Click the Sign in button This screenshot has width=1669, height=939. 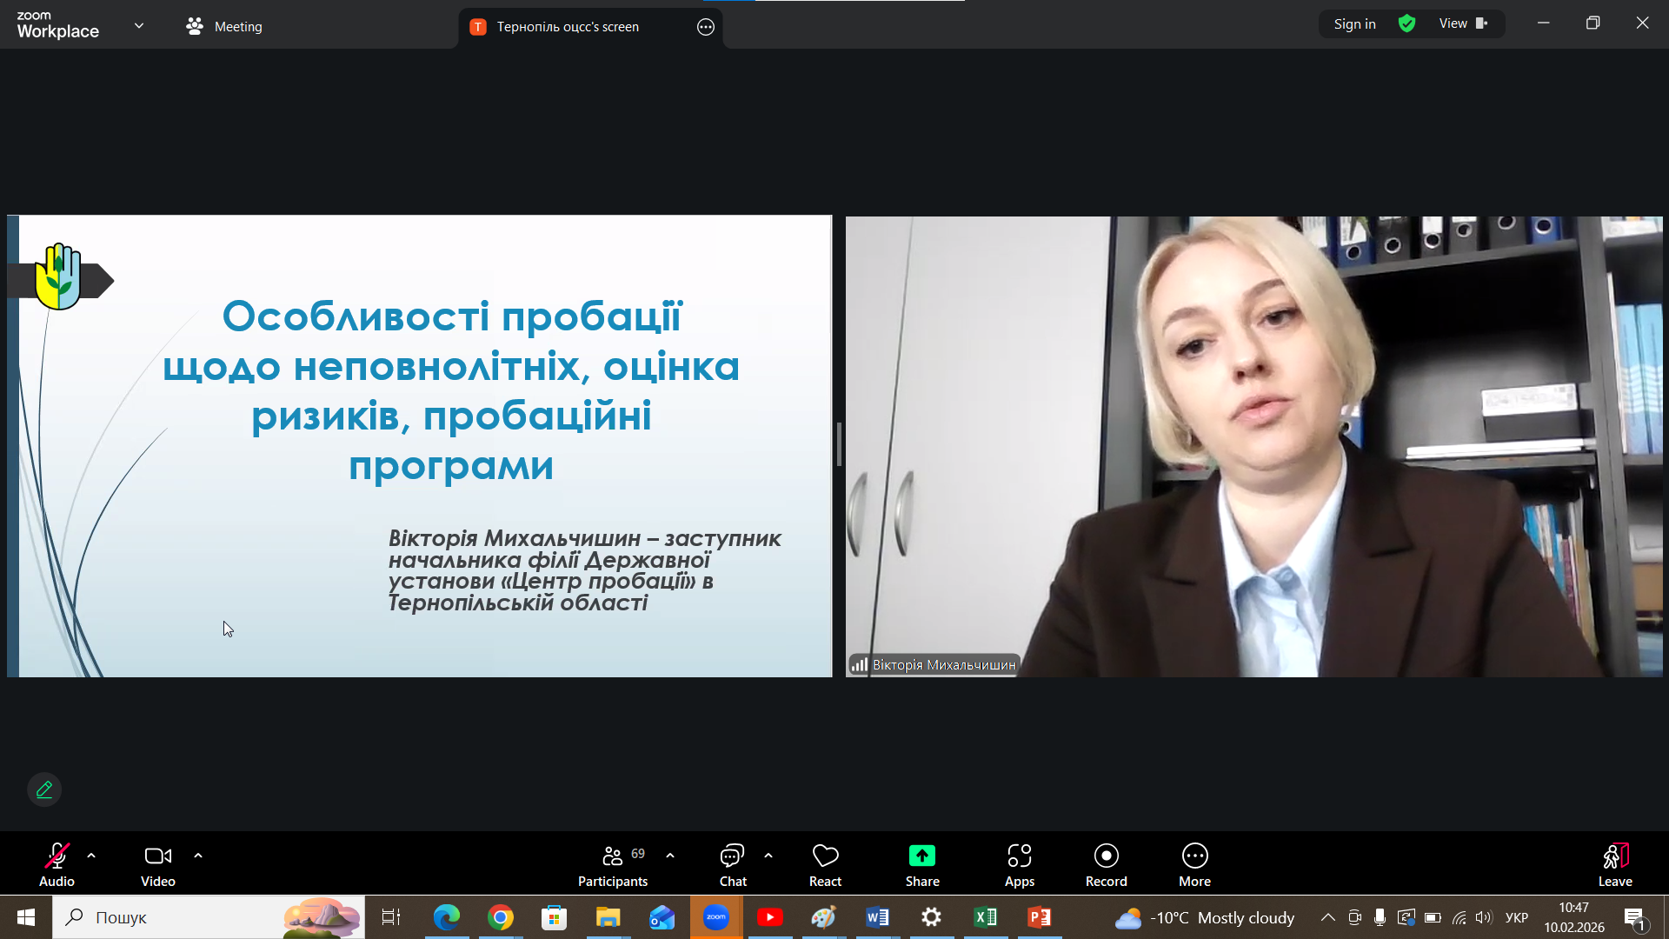[x=1354, y=23]
